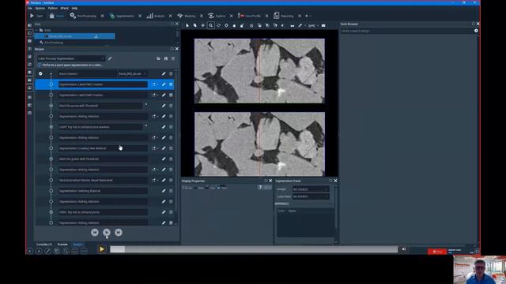This screenshot has width=506, height=284.
Task: Open the File menu
Action: 30,8
